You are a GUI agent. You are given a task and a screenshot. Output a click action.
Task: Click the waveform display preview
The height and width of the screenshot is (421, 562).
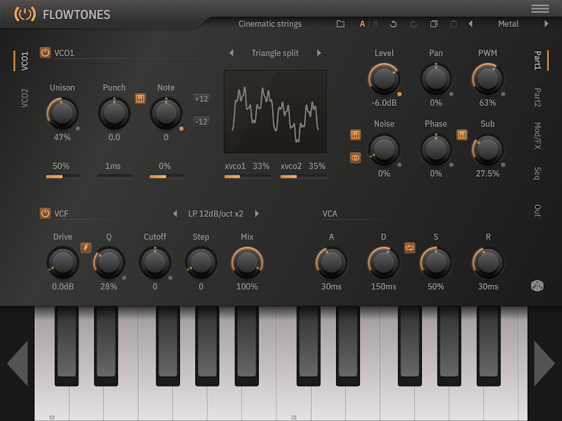(x=275, y=112)
